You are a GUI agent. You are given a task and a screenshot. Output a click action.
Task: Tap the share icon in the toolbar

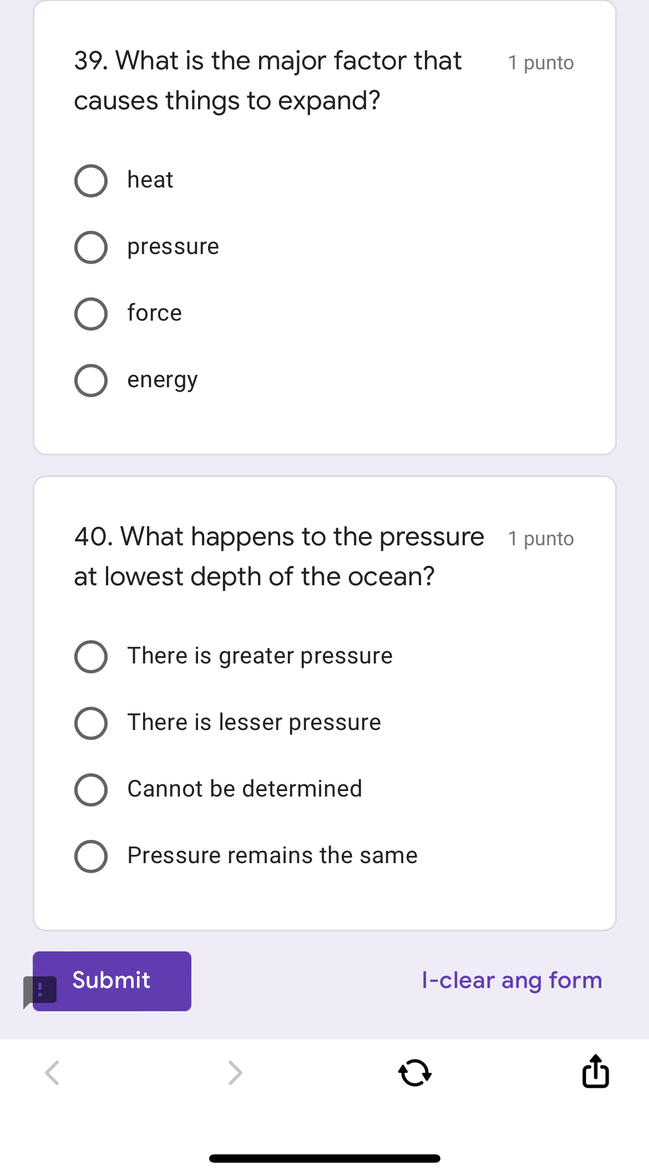click(595, 1072)
